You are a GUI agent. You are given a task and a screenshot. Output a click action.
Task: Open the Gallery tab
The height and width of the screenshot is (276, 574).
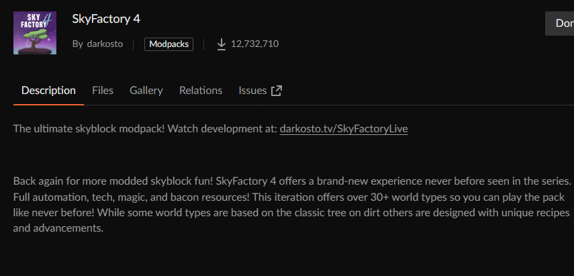(x=146, y=91)
